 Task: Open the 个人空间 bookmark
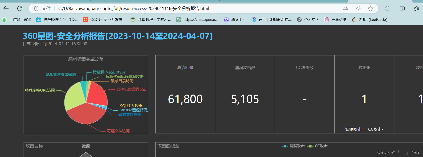pyautogui.click(x=308, y=20)
